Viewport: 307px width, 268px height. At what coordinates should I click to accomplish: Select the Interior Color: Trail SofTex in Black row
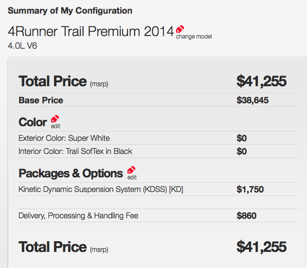[158, 151]
